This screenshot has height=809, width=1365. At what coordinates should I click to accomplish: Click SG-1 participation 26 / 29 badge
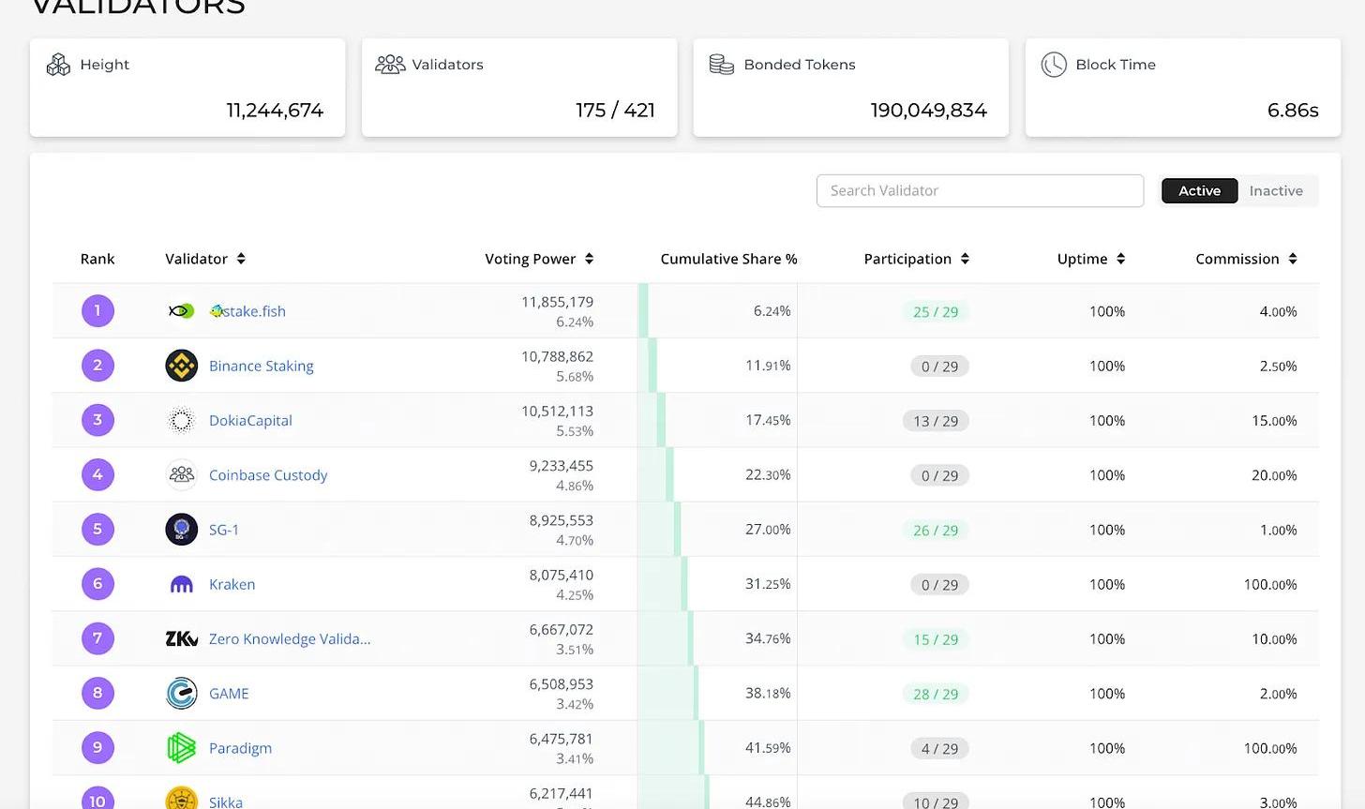[x=936, y=531]
